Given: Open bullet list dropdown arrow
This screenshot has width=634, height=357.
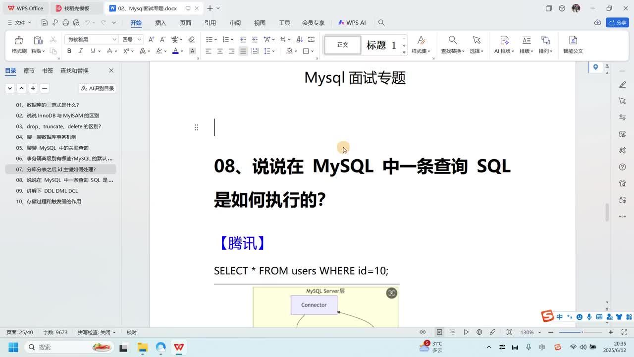Looking at the screenshot, I should (215, 39).
